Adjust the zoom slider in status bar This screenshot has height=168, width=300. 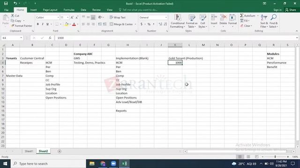pos(275,157)
